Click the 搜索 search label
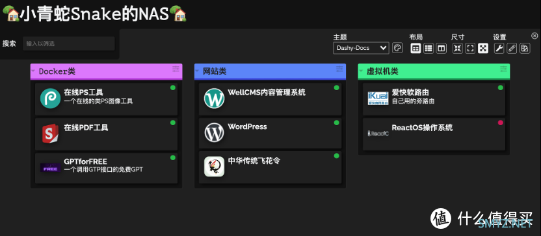This screenshot has height=236, width=541. (9, 43)
